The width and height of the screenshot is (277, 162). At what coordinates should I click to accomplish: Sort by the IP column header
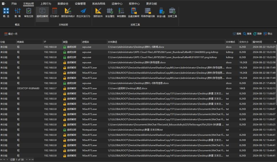[x=53, y=42]
